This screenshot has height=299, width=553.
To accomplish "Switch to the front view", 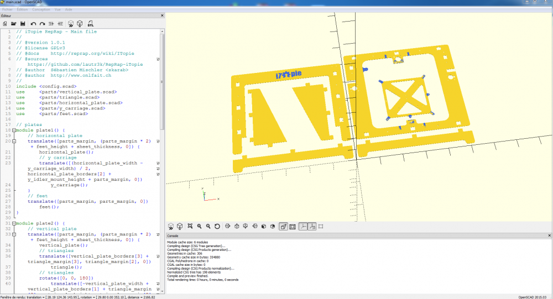I will (263, 227).
